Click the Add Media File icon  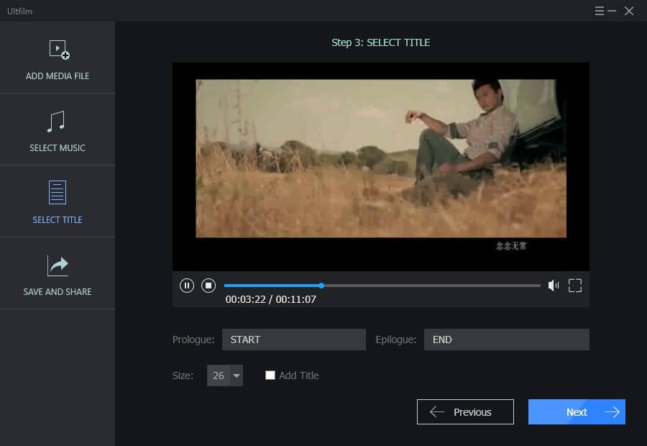[59, 50]
